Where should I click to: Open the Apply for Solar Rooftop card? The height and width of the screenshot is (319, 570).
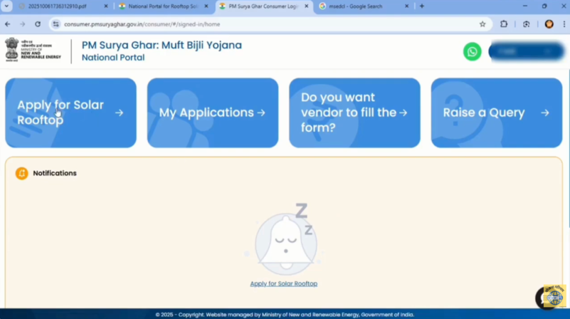tap(71, 113)
